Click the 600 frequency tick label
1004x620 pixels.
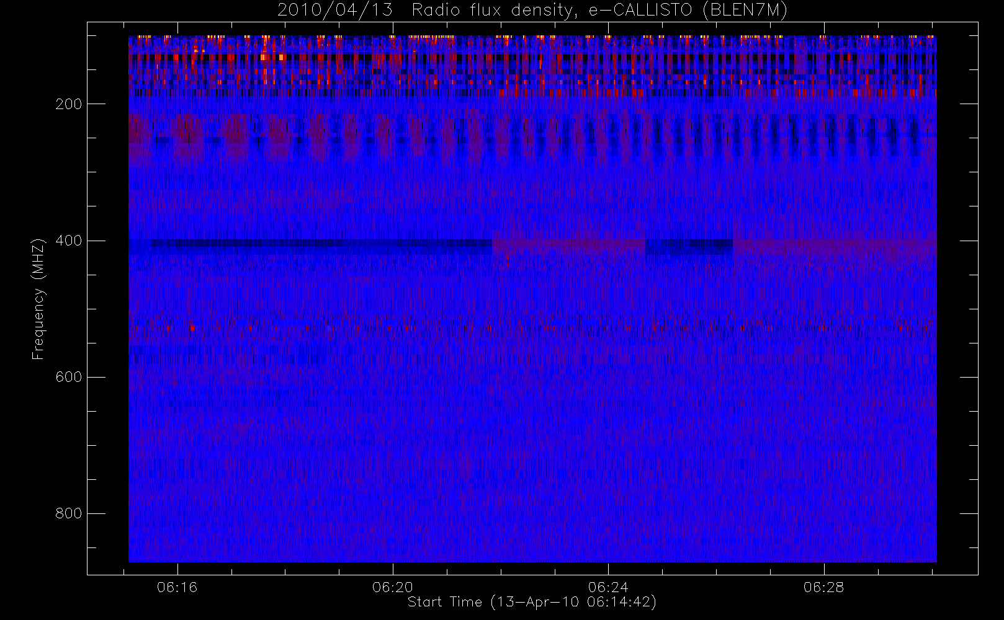pyautogui.click(x=69, y=377)
